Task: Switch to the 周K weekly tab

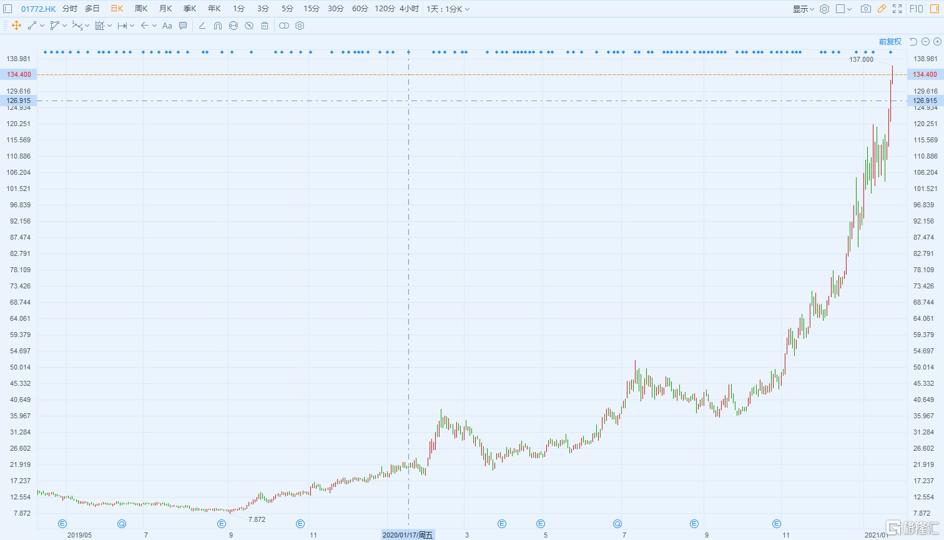Action: point(141,9)
